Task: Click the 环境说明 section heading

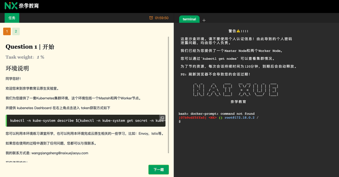Action: coord(17,68)
